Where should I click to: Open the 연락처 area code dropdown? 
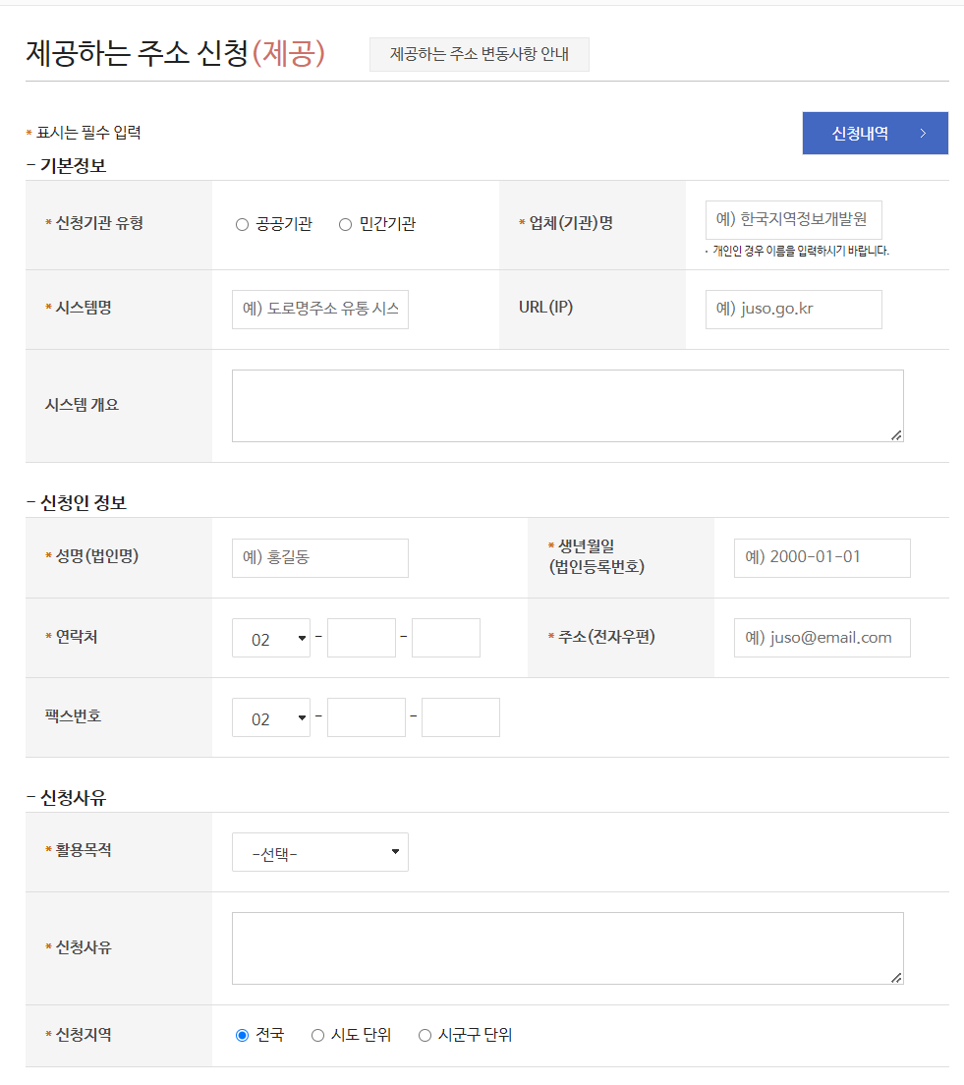[271, 638]
